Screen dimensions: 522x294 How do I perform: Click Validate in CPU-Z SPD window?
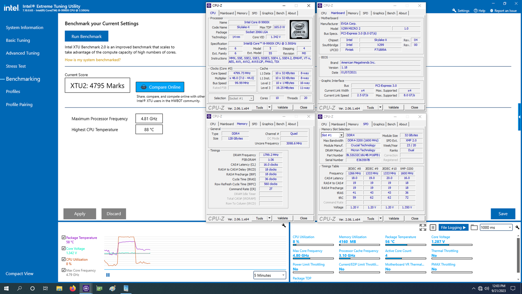click(394, 218)
